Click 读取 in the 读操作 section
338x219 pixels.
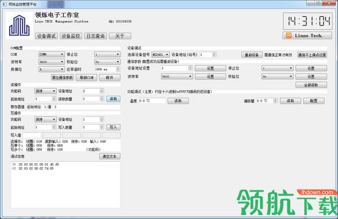click(113, 99)
